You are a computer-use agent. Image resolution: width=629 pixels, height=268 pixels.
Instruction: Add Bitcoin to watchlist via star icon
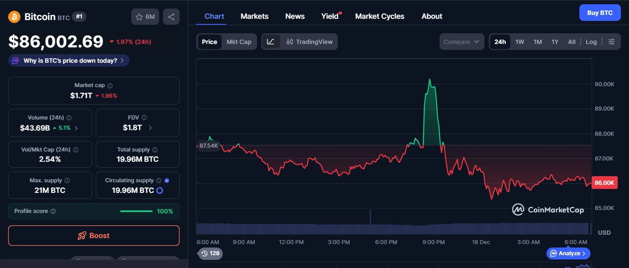tap(139, 16)
